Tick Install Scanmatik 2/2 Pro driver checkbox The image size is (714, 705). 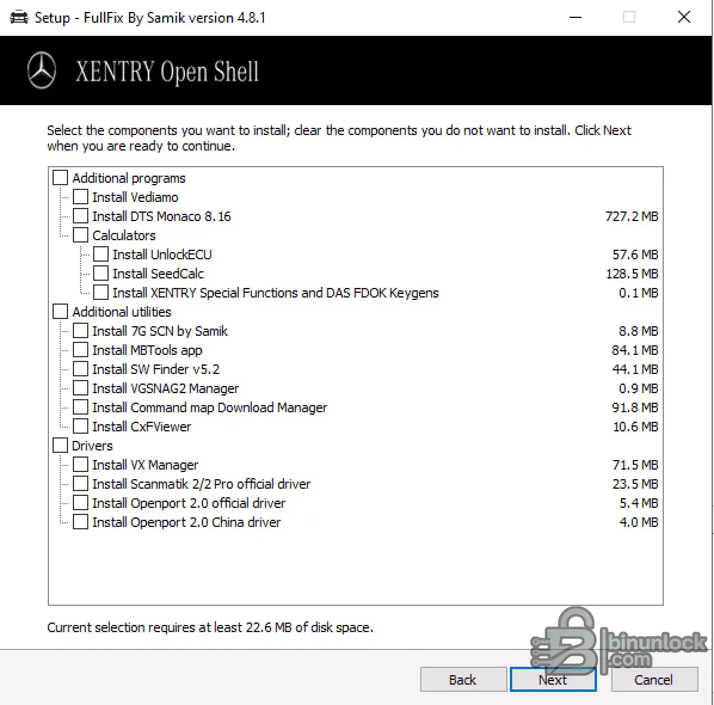point(81,484)
